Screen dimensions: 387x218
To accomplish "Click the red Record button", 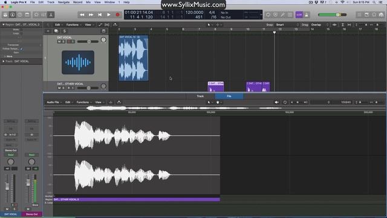I will [117, 15].
